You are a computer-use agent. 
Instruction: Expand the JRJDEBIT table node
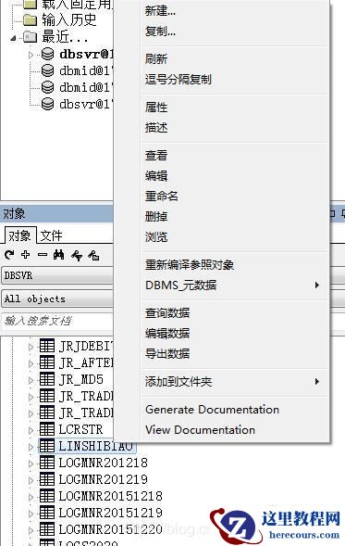click(31, 347)
